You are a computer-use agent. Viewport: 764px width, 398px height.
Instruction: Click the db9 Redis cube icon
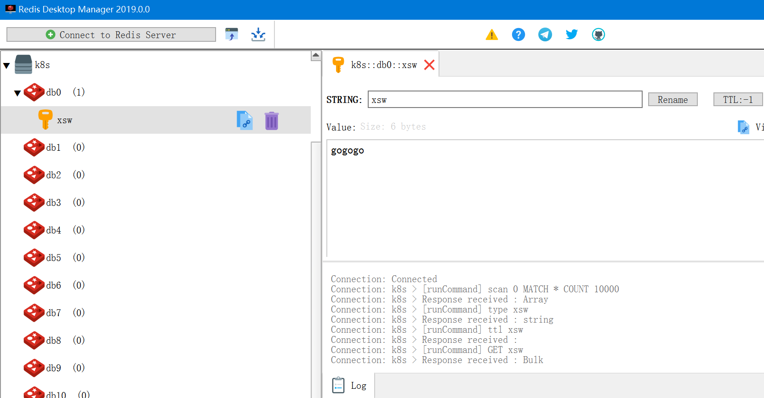tap(34, 368)
